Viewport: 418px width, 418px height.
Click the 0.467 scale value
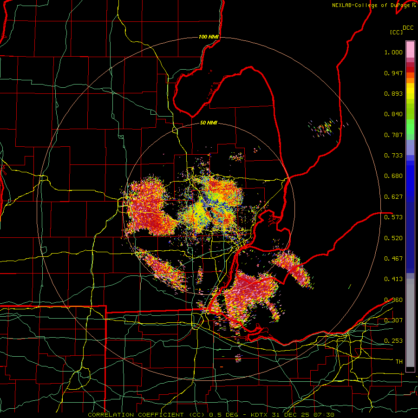(x=393, y=259)
